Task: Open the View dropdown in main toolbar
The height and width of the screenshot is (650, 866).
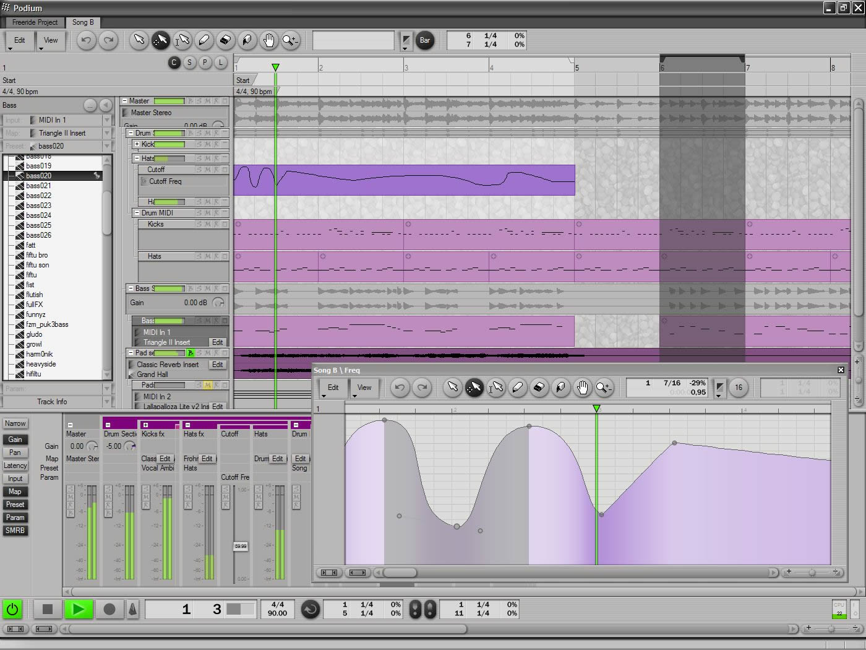Action: (x=51, y=41)
